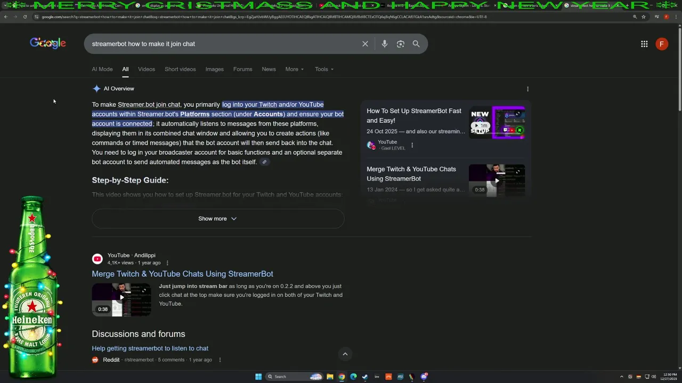The width and height of the screenshot is (682, 383).
Task: Open search by image camera icon
Action: pyautogui.click(x=401, y=44)
